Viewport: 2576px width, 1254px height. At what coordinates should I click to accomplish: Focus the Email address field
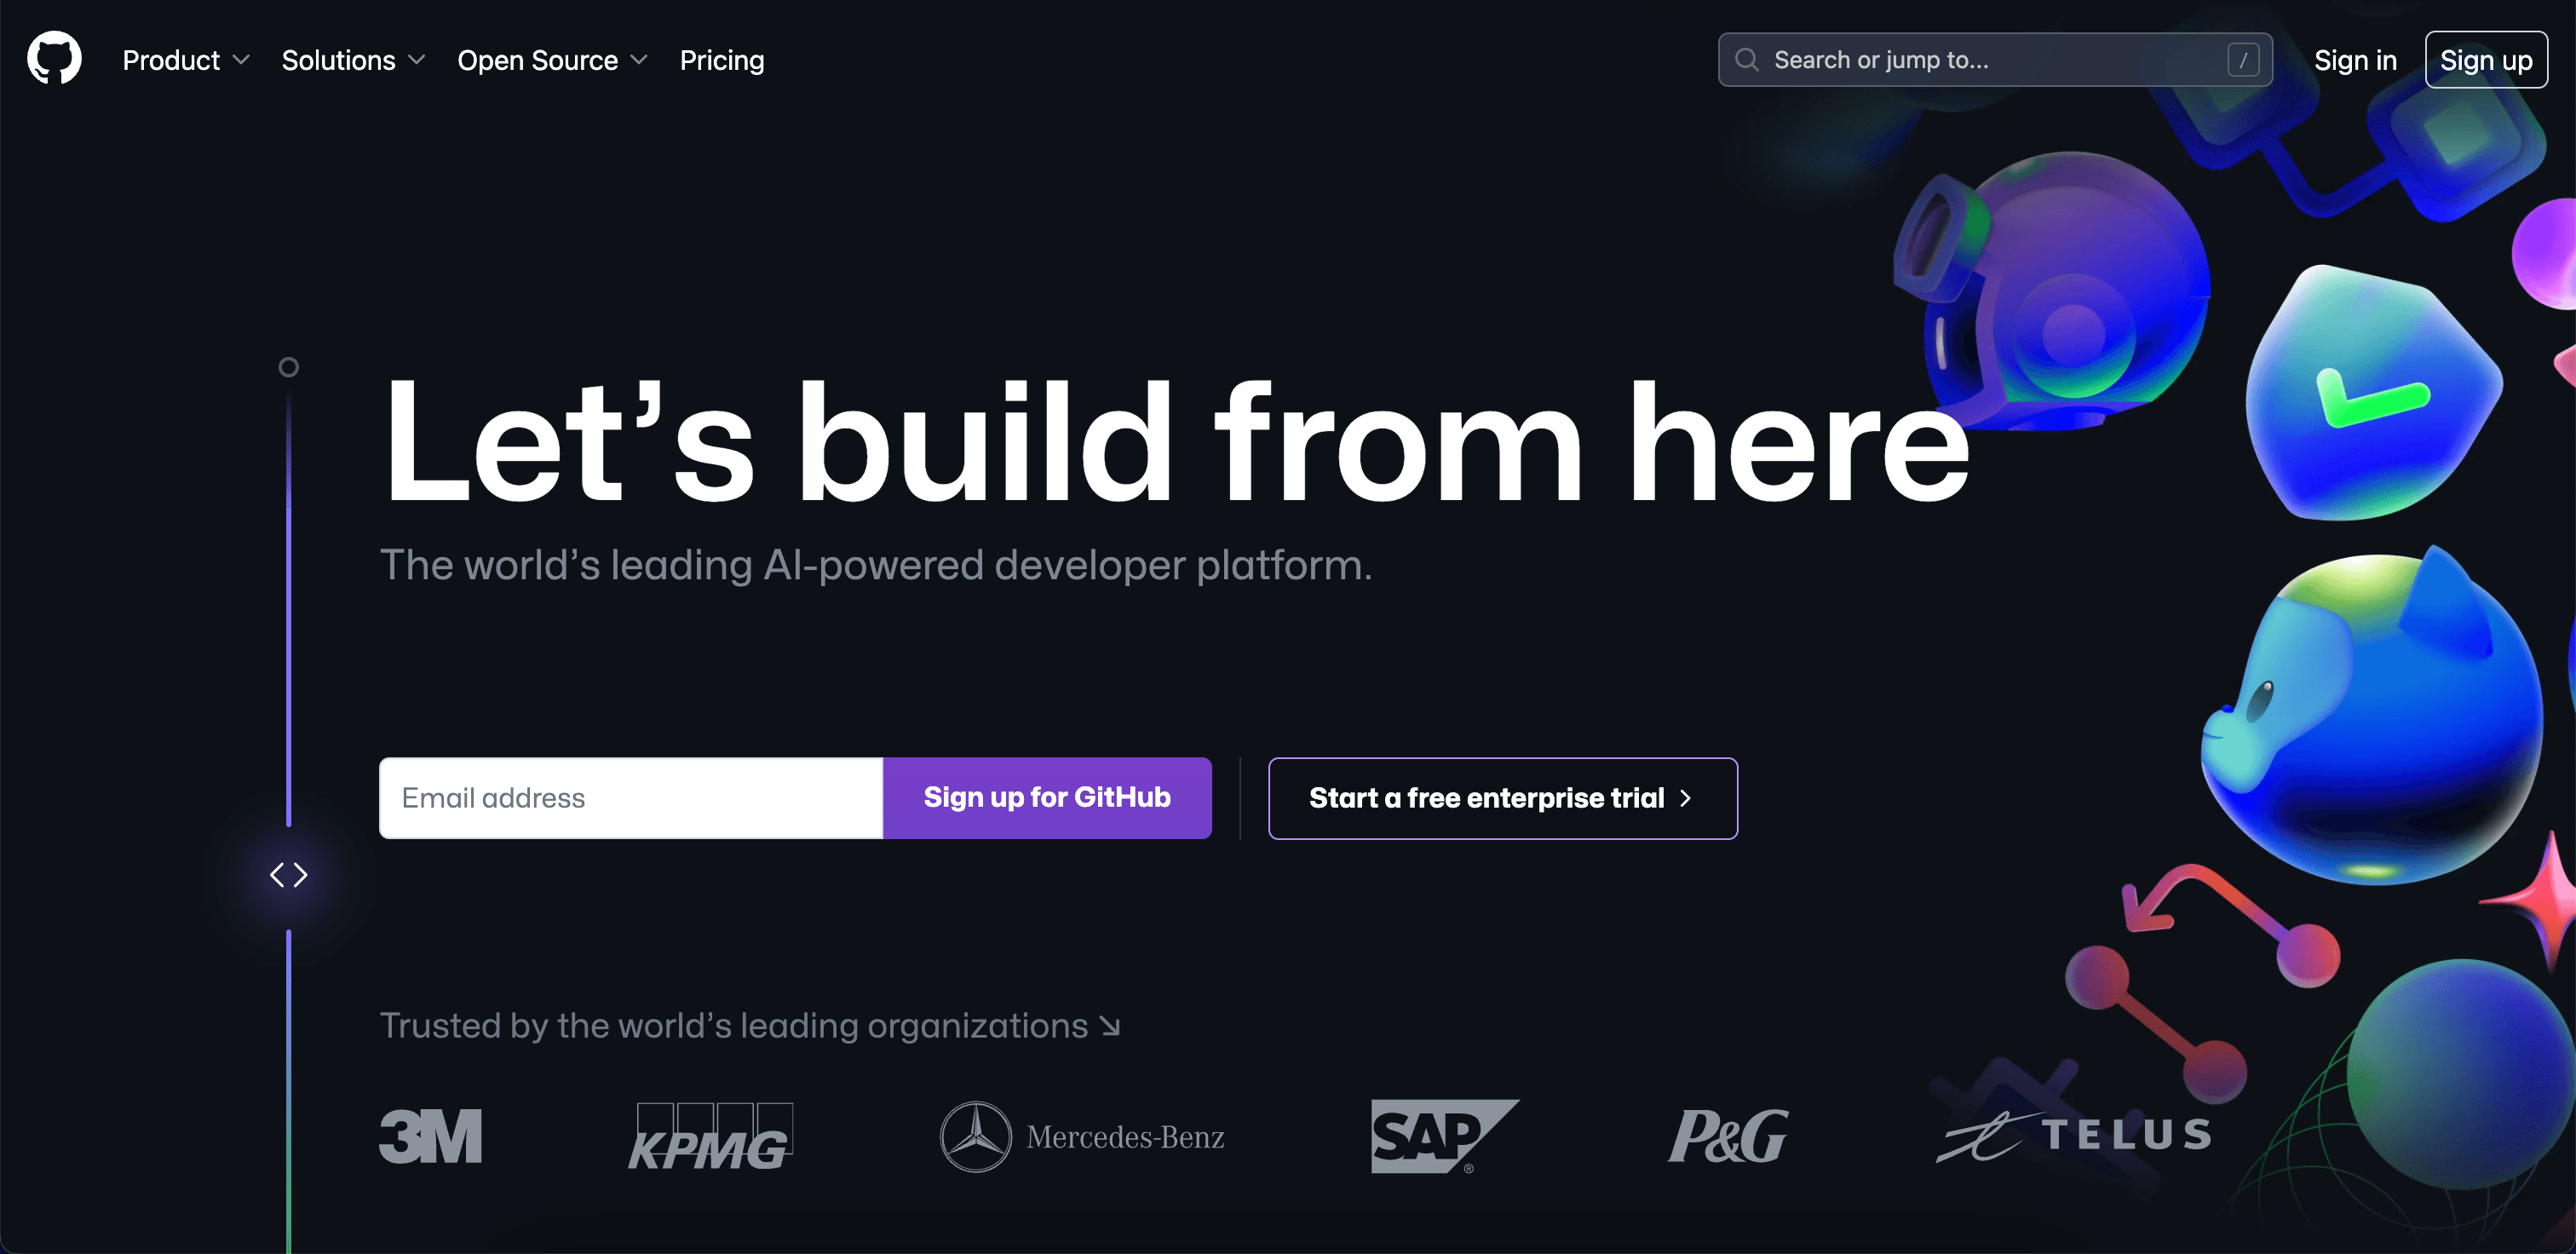(x=631, y=797)
